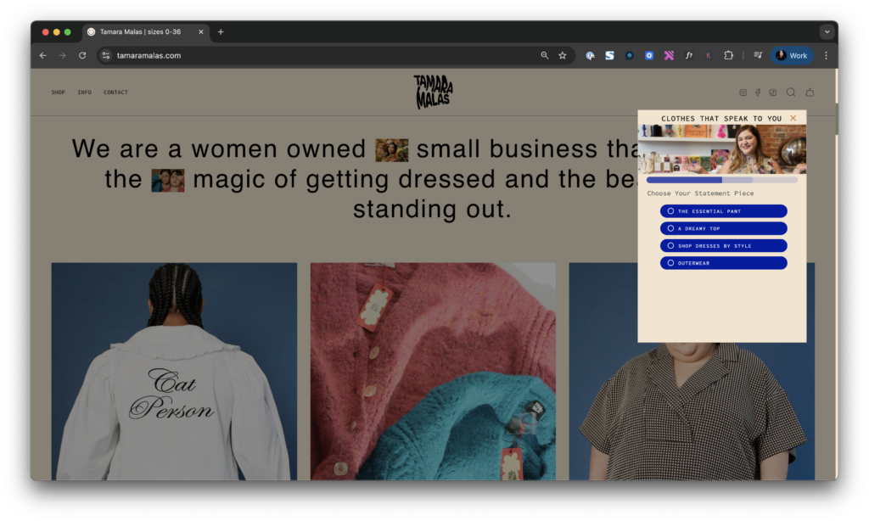Open the TikTok icon in site header
This screenshot has width=869, height=521.
[773, 92]
